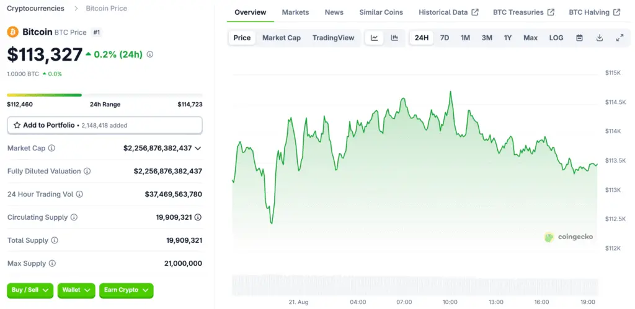Toggle the LOG scale option
The height and width of the screenshot is (309, 635).
556,38
